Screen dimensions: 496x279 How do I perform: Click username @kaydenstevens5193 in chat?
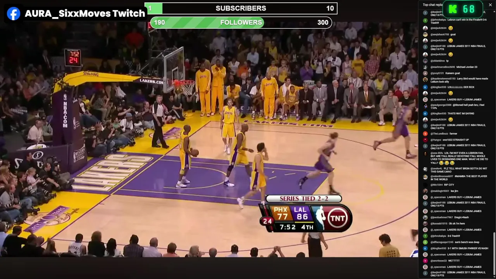pyautogui.click(x=443, y=79)
